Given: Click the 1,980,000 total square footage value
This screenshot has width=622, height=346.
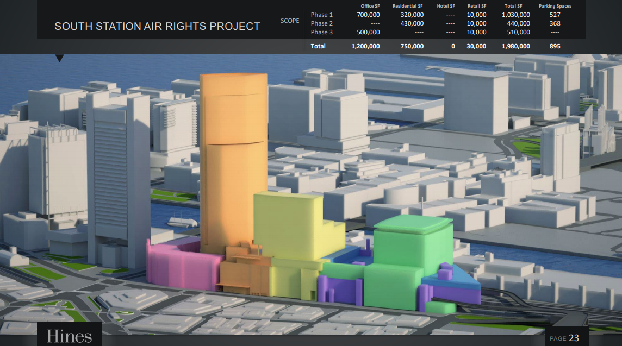Looking at the screenshot, I should [515, 46].
